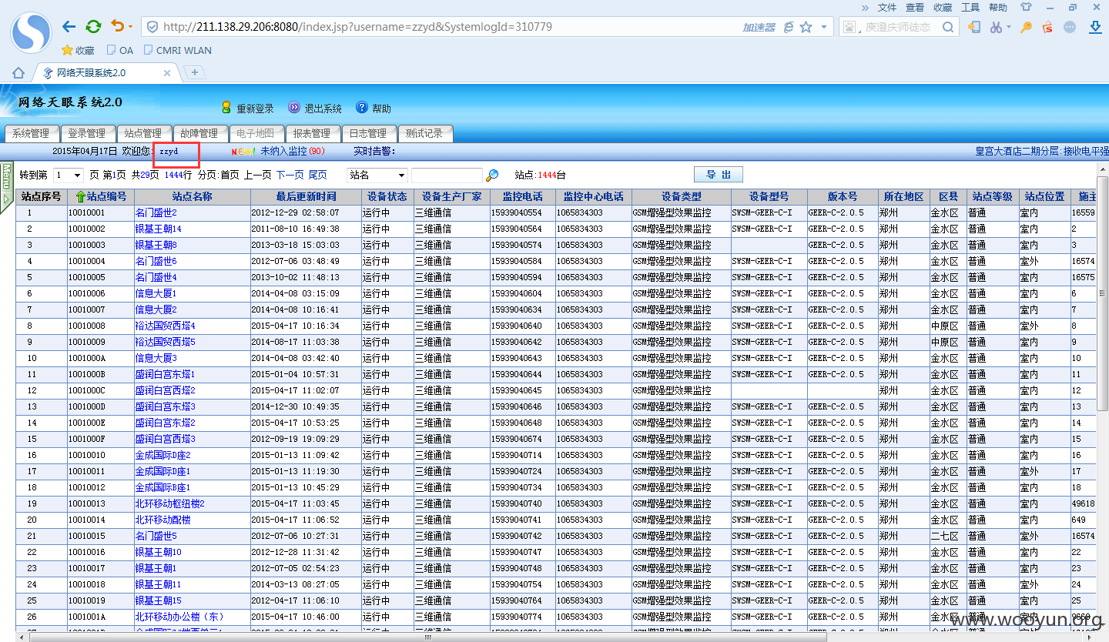Click the search magnifier next to input
This screenshot has height=642, width=1109.
tap(492, 176)
